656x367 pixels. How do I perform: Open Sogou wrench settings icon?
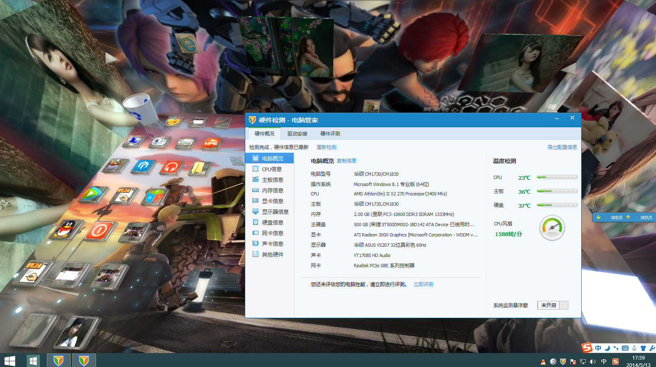click(x=652, y=348)
